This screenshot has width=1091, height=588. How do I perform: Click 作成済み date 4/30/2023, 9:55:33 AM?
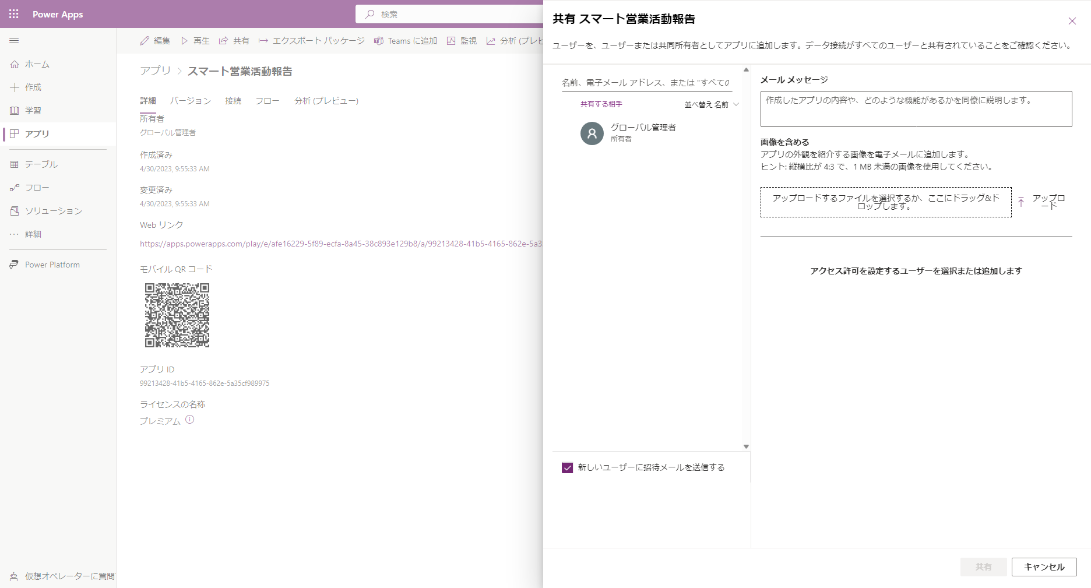pyautogui.click(x=175, y=169)
